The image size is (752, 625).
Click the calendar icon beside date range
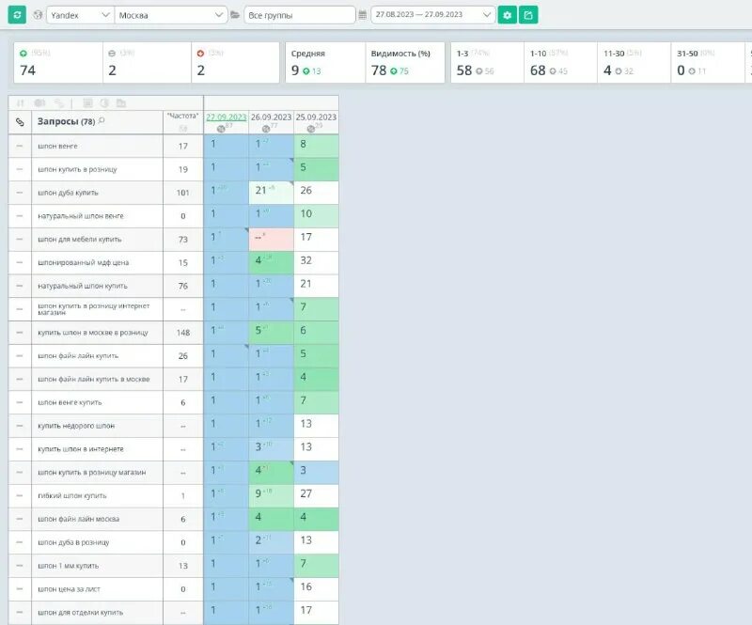click(363, 15)
